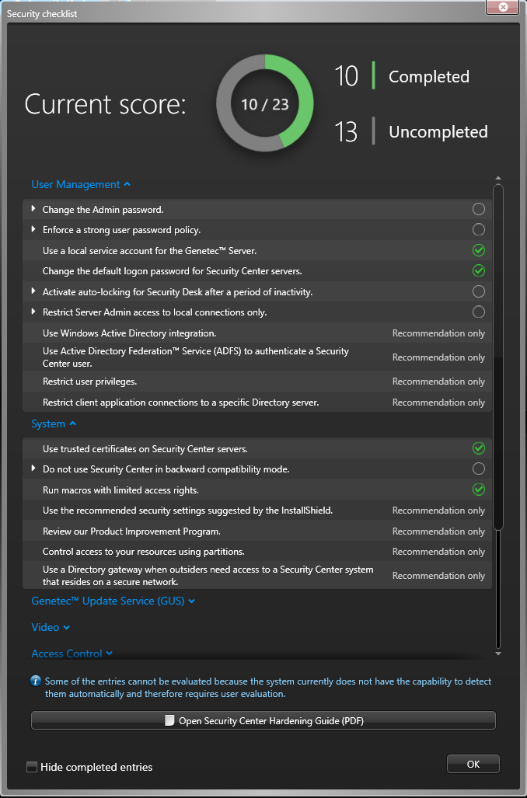Image resolution: width=527 pixels, height=798 pixels.
Task: Select Use a local service account row text
Action: coord(150,250)
